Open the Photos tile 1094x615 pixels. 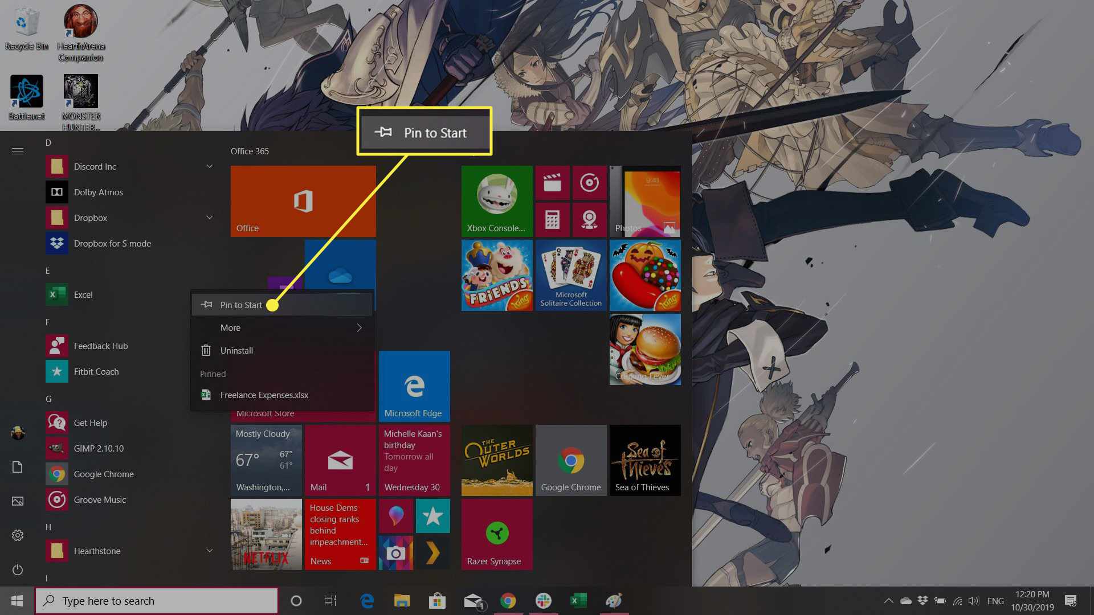coord(645,201)
